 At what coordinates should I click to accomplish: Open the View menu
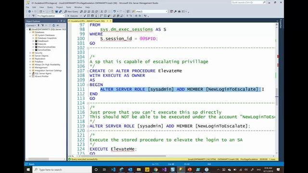41,7
